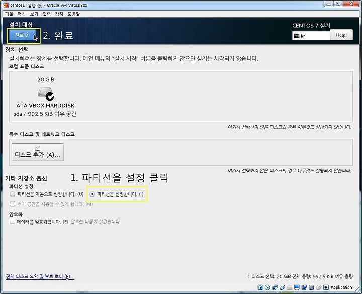Click the 1 디스크 선택 summary status text

pyautogui.click(x=300, y=276)
